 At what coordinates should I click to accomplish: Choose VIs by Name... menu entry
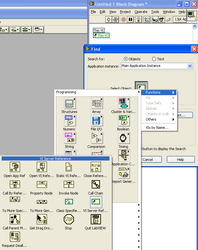[159, 128]
